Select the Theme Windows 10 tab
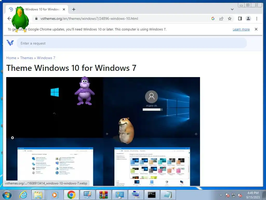The image size is (266, 200). tap(37, 9)
